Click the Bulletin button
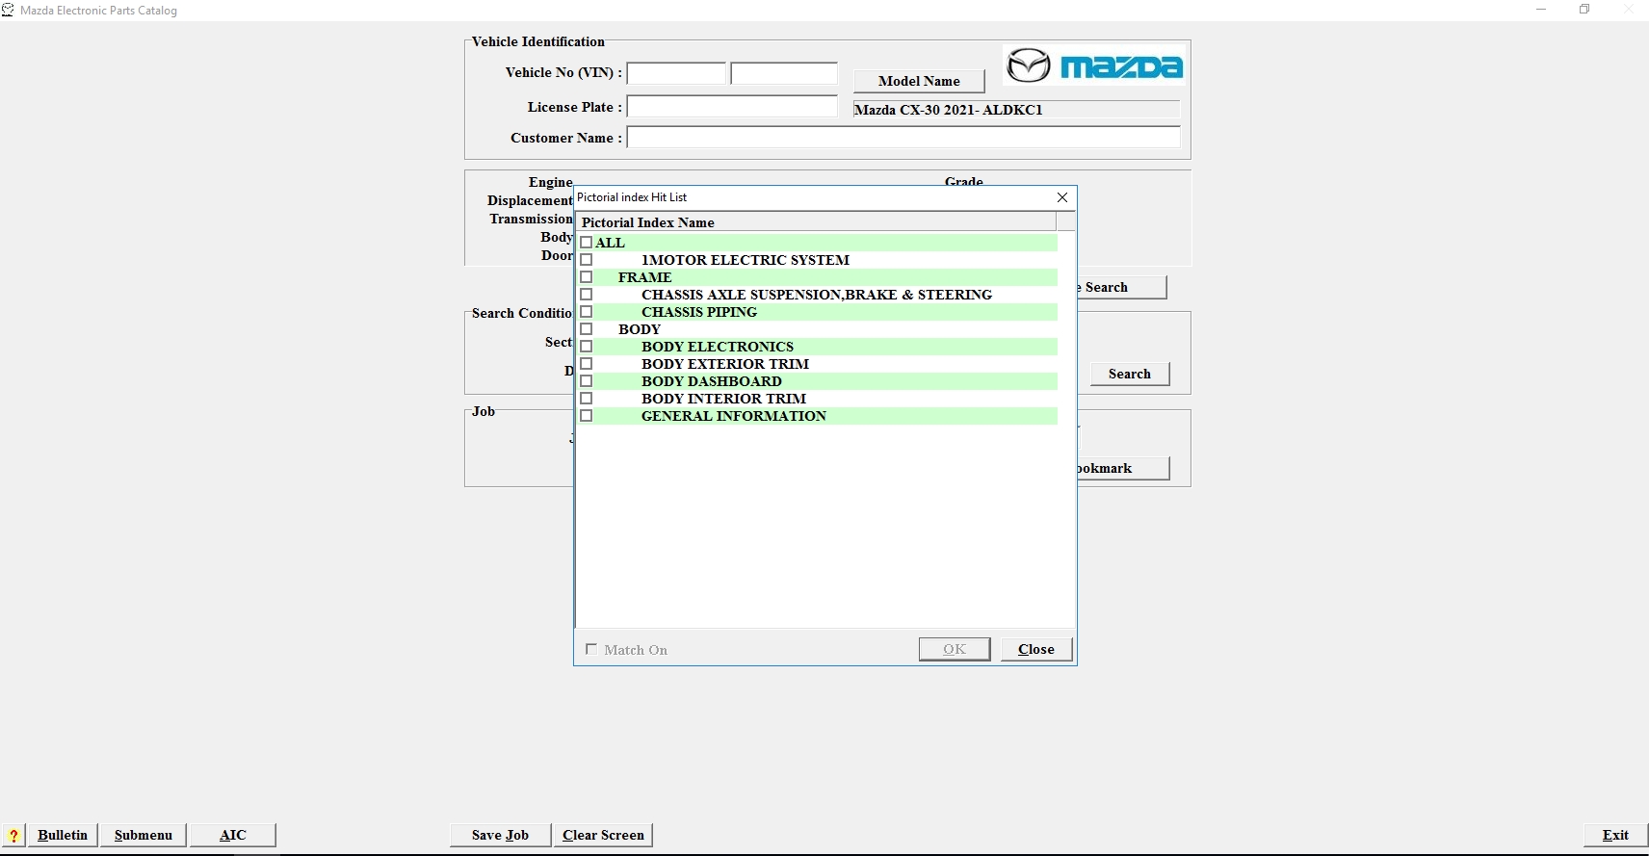Image resolution: width=1649 pixels, height=856 pixels. point(63,835)
